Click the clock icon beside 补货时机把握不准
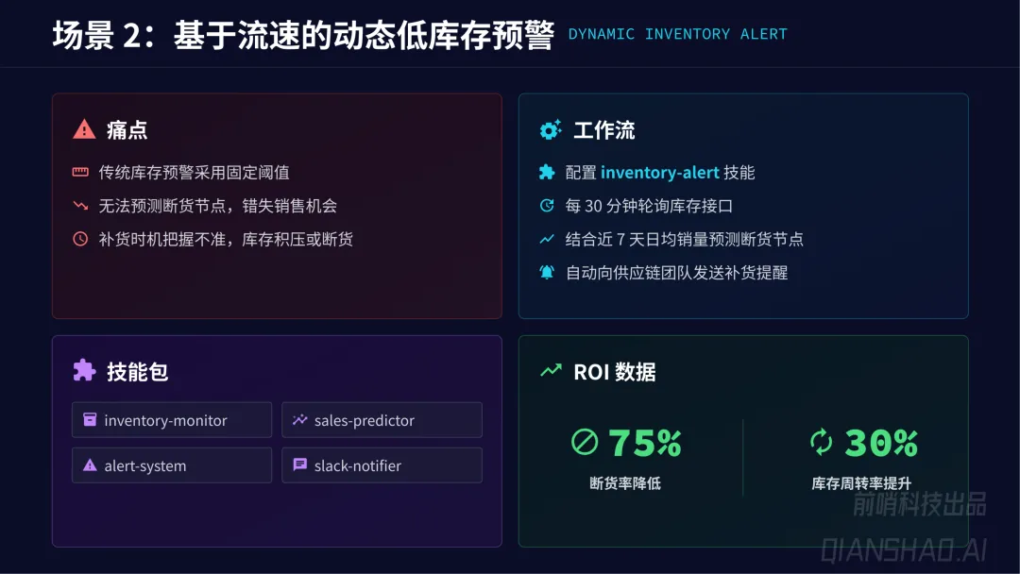1020x574 pixels. pos(80,239)
